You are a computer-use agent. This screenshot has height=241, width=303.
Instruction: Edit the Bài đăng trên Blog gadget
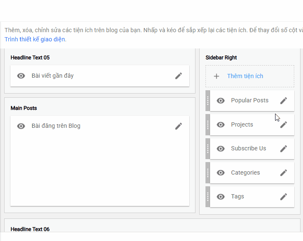point(178,126)
